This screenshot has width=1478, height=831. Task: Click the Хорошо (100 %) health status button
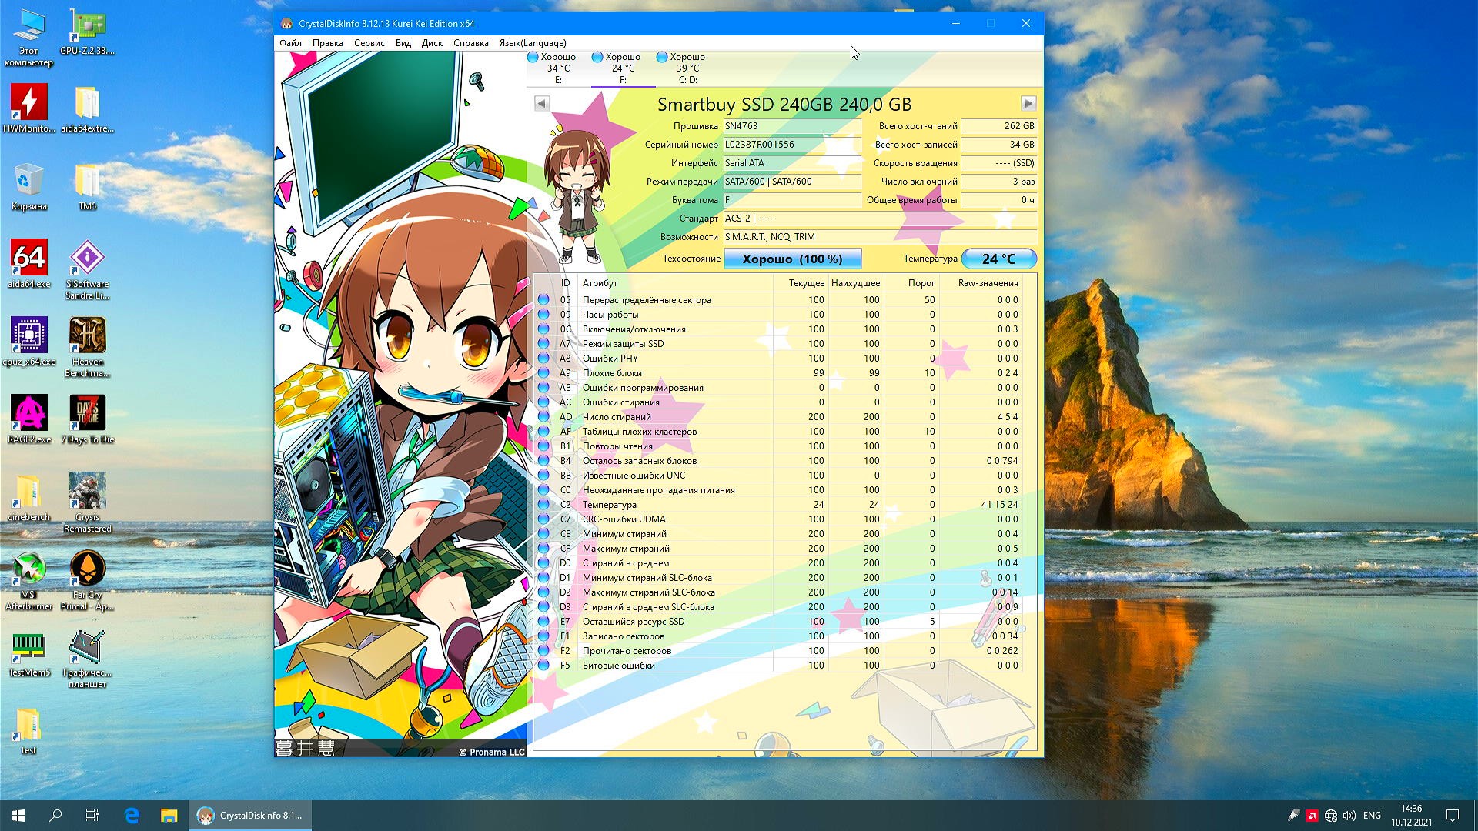792,259
